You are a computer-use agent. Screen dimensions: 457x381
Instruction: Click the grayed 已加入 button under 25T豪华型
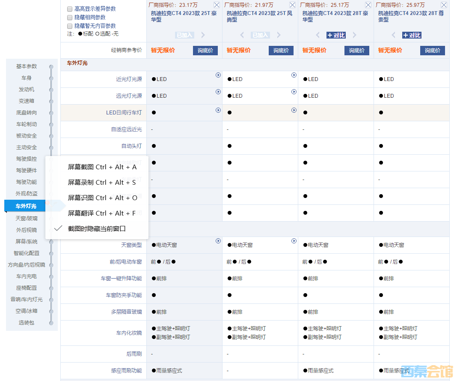(x=184, y=35)
